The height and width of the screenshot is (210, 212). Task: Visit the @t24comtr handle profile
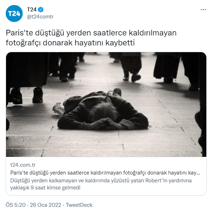click(x=40, y=17)
